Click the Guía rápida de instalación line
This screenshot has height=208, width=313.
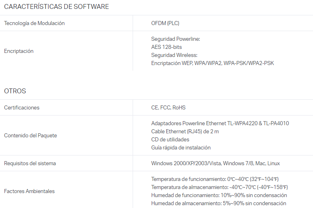point(181,147)
